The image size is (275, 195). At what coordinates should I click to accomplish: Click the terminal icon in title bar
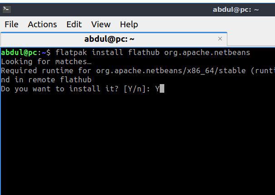coord(7,9)
